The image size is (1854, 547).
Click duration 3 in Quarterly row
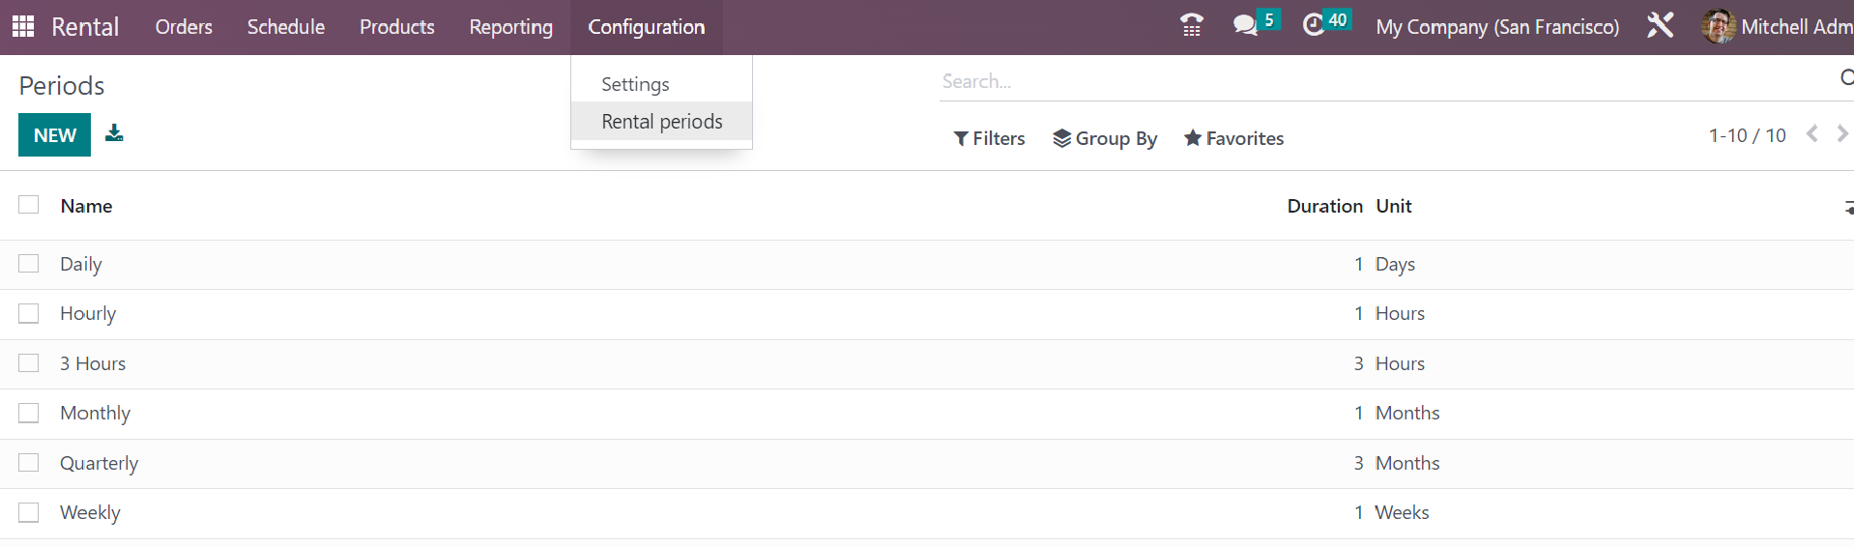[x=1358, y=463]
